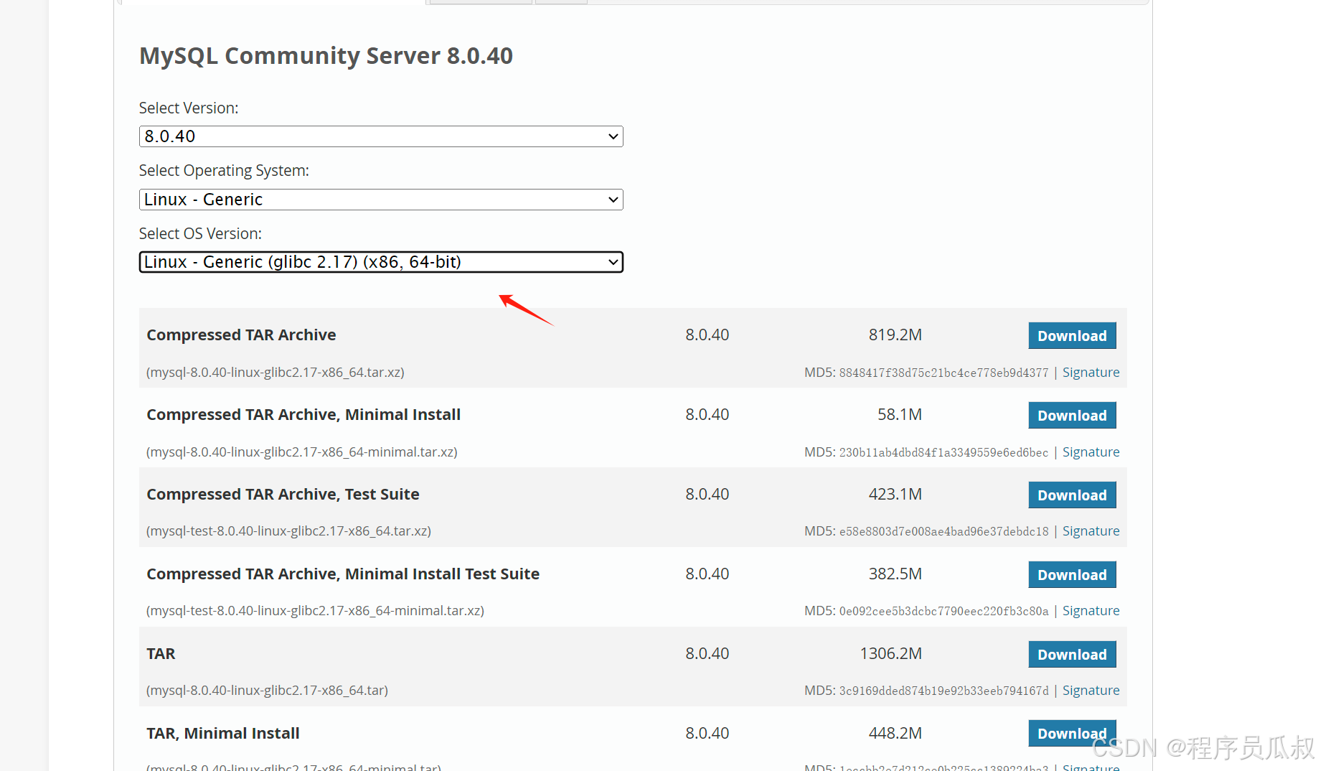Download the 1306.2M TAR file
This screenshot has width=1318, height=771.
tap(1071, 655)
